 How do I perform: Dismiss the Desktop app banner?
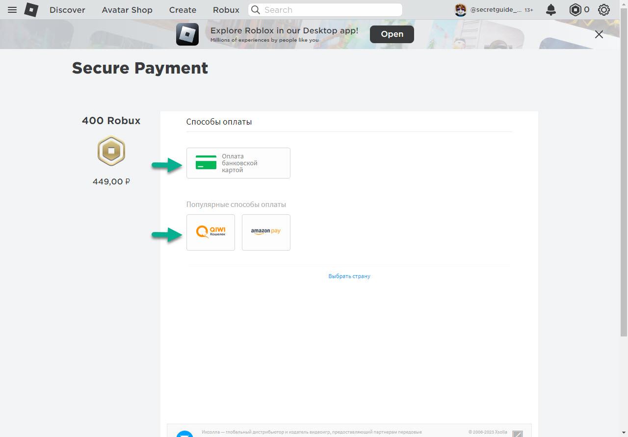[x=599, y=34]
